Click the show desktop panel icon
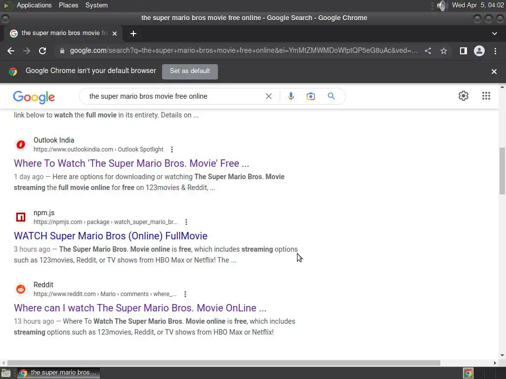The height and width of the screenshot is (379, 506). [x=6, y=373]
